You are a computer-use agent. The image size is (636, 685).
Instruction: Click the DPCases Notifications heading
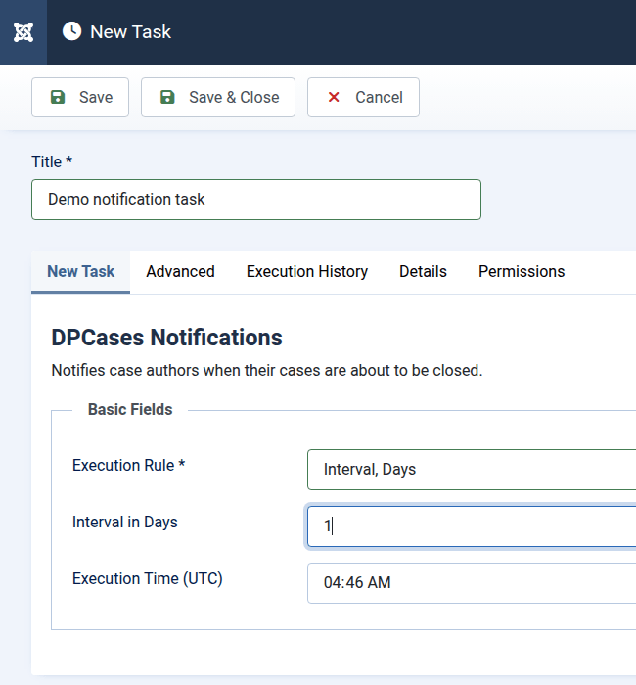166,339
